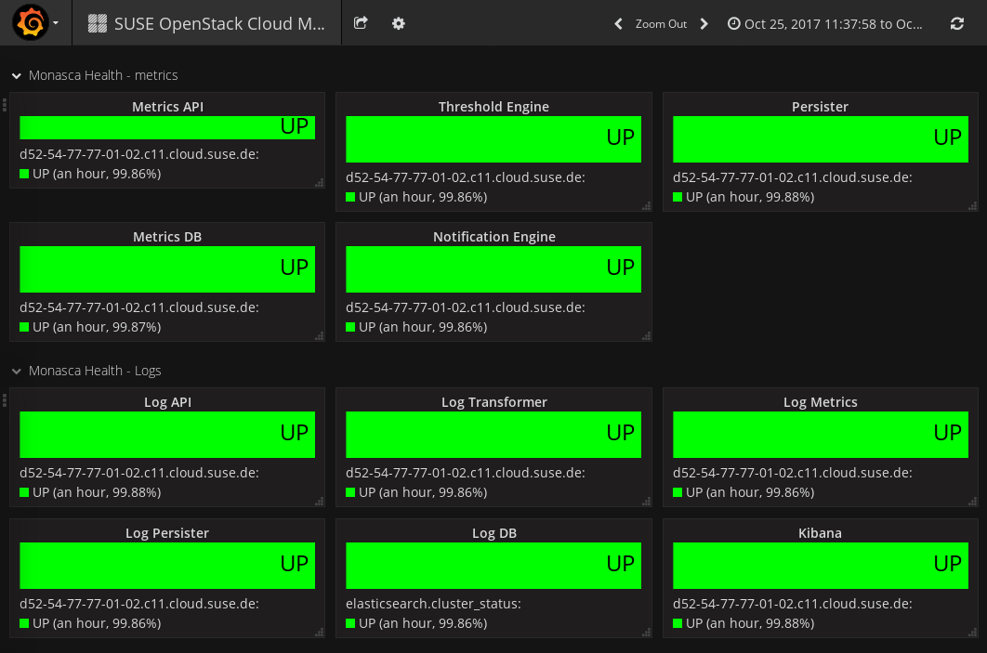Toggle UP legend entry in Metrics DB panel
The height and width of the screenshot is (653, 987).
pyautogui.click(x=96, y=327)
